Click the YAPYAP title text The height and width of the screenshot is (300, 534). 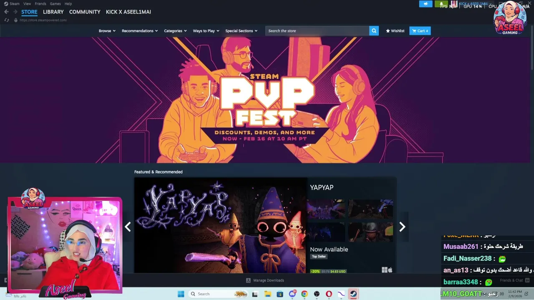pos(322,187)
